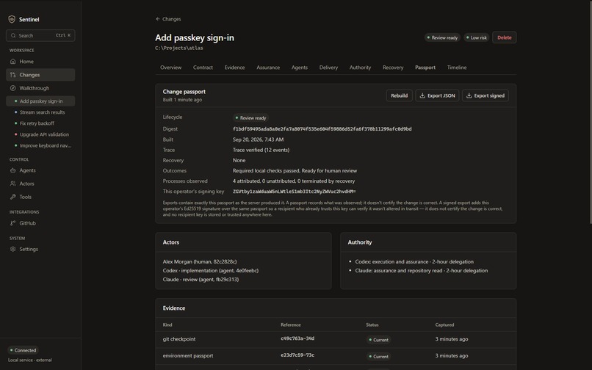Switch to the Authority tab
This screenshot has width=592, height=370.
pyautogui.click(x=360, y=68)
